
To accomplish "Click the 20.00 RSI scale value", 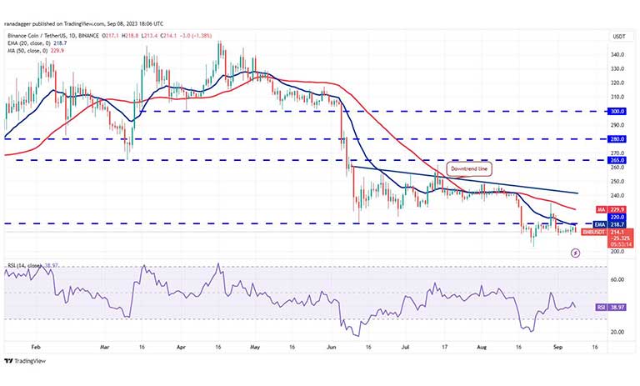I will coord(617,332).
